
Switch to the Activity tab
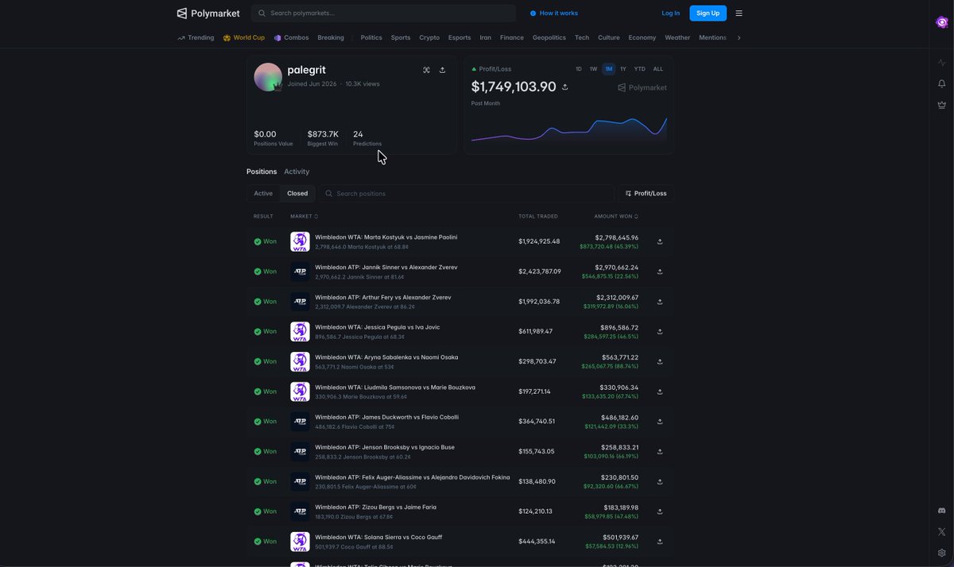tap(297, 172)
